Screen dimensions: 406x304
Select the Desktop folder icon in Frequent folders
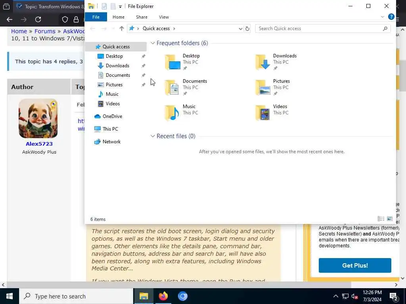172,62
